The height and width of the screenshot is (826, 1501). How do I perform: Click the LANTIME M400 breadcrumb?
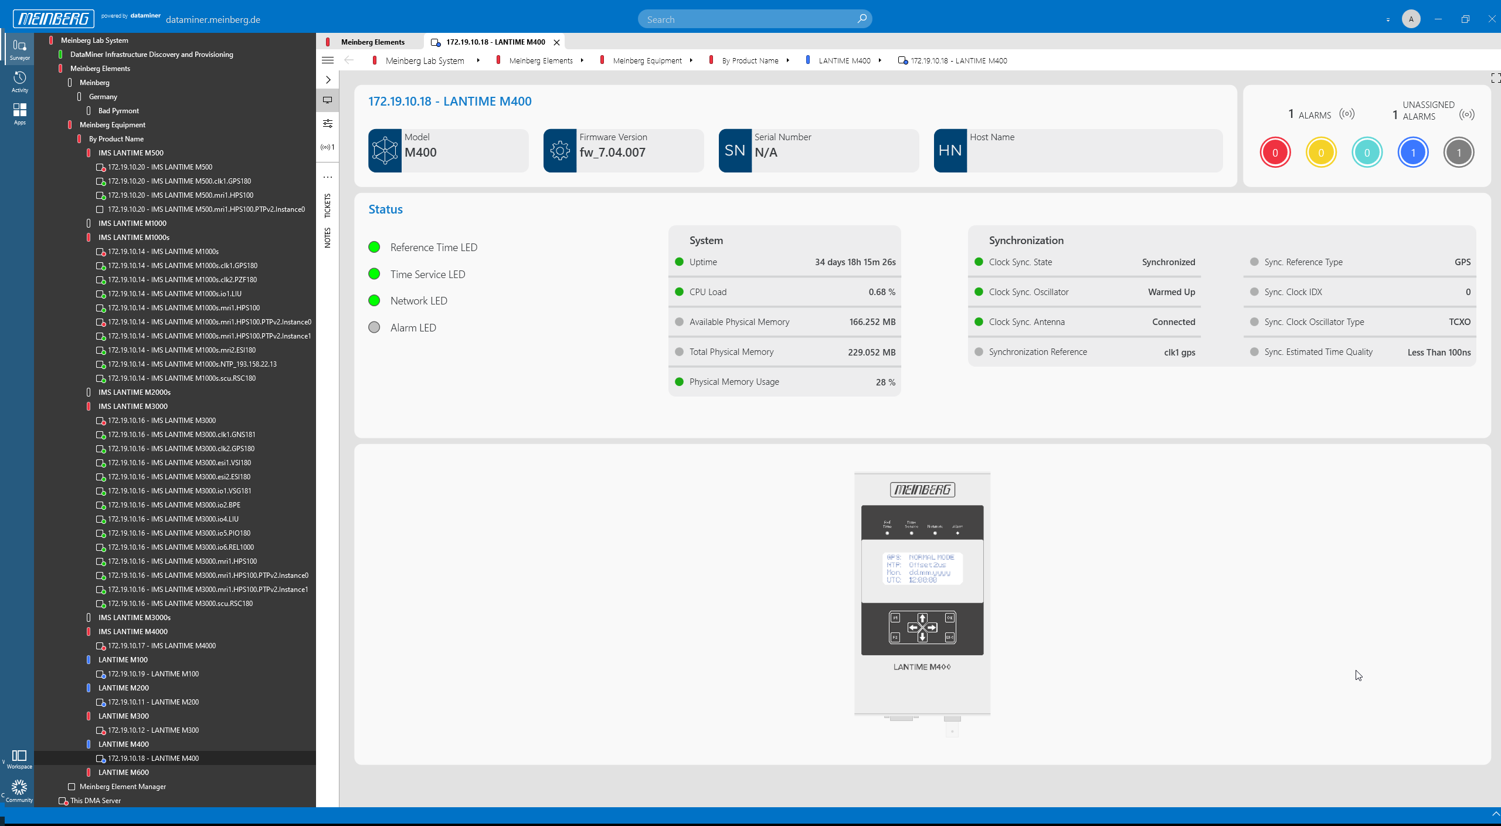pyautogui.click(x=844, y=60)
